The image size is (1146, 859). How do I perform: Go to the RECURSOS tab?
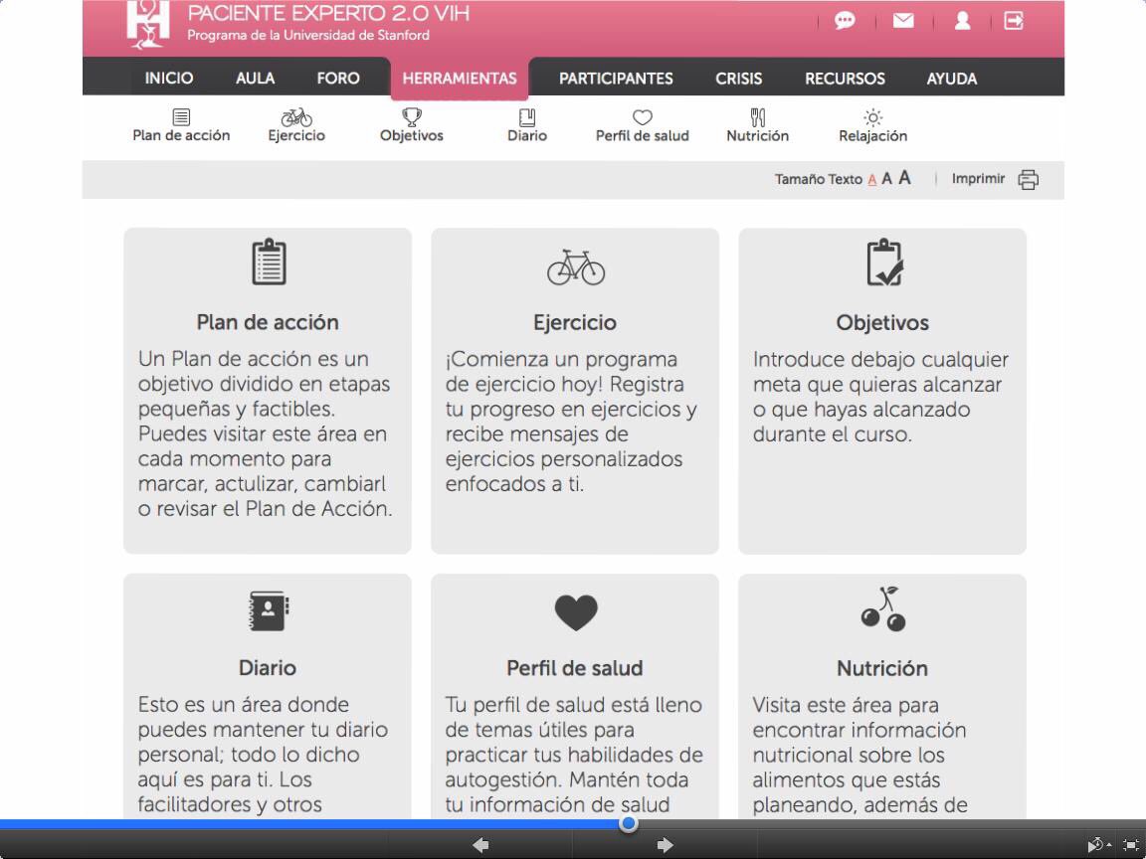point(845,79)
